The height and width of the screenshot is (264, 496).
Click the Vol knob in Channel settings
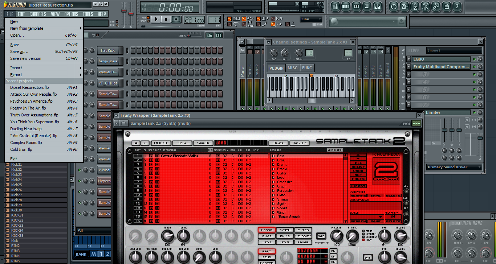click(285, 53)
